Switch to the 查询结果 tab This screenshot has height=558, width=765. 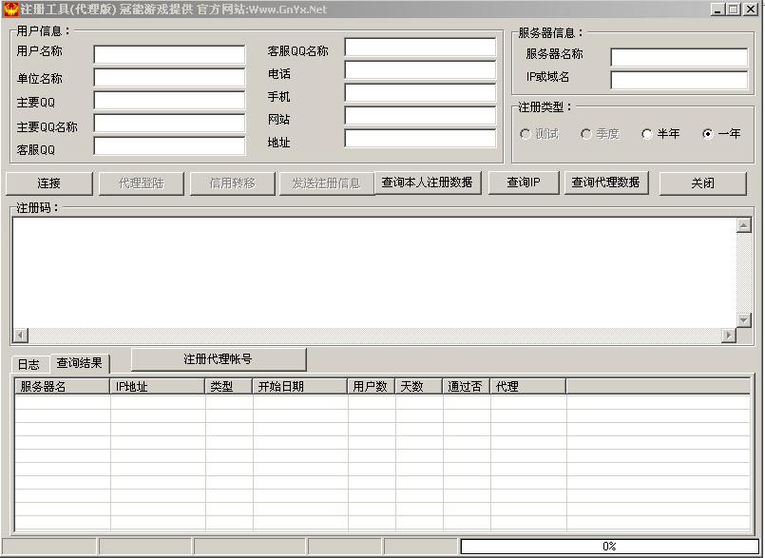(80, 363)
